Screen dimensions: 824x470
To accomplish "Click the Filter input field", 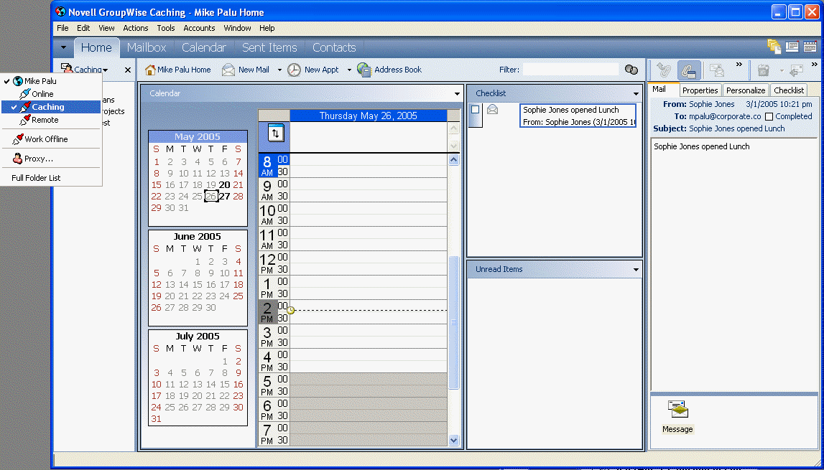I will (570, 70).
